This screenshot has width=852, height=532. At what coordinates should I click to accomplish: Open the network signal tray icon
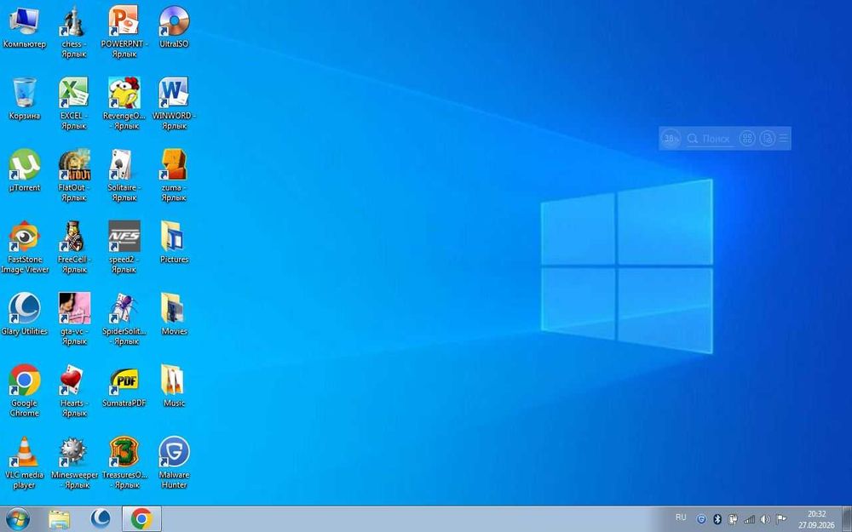[x=749, y=519]
